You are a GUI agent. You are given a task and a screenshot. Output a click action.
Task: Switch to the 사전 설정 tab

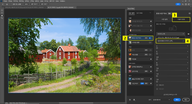[x=164, y=19]
